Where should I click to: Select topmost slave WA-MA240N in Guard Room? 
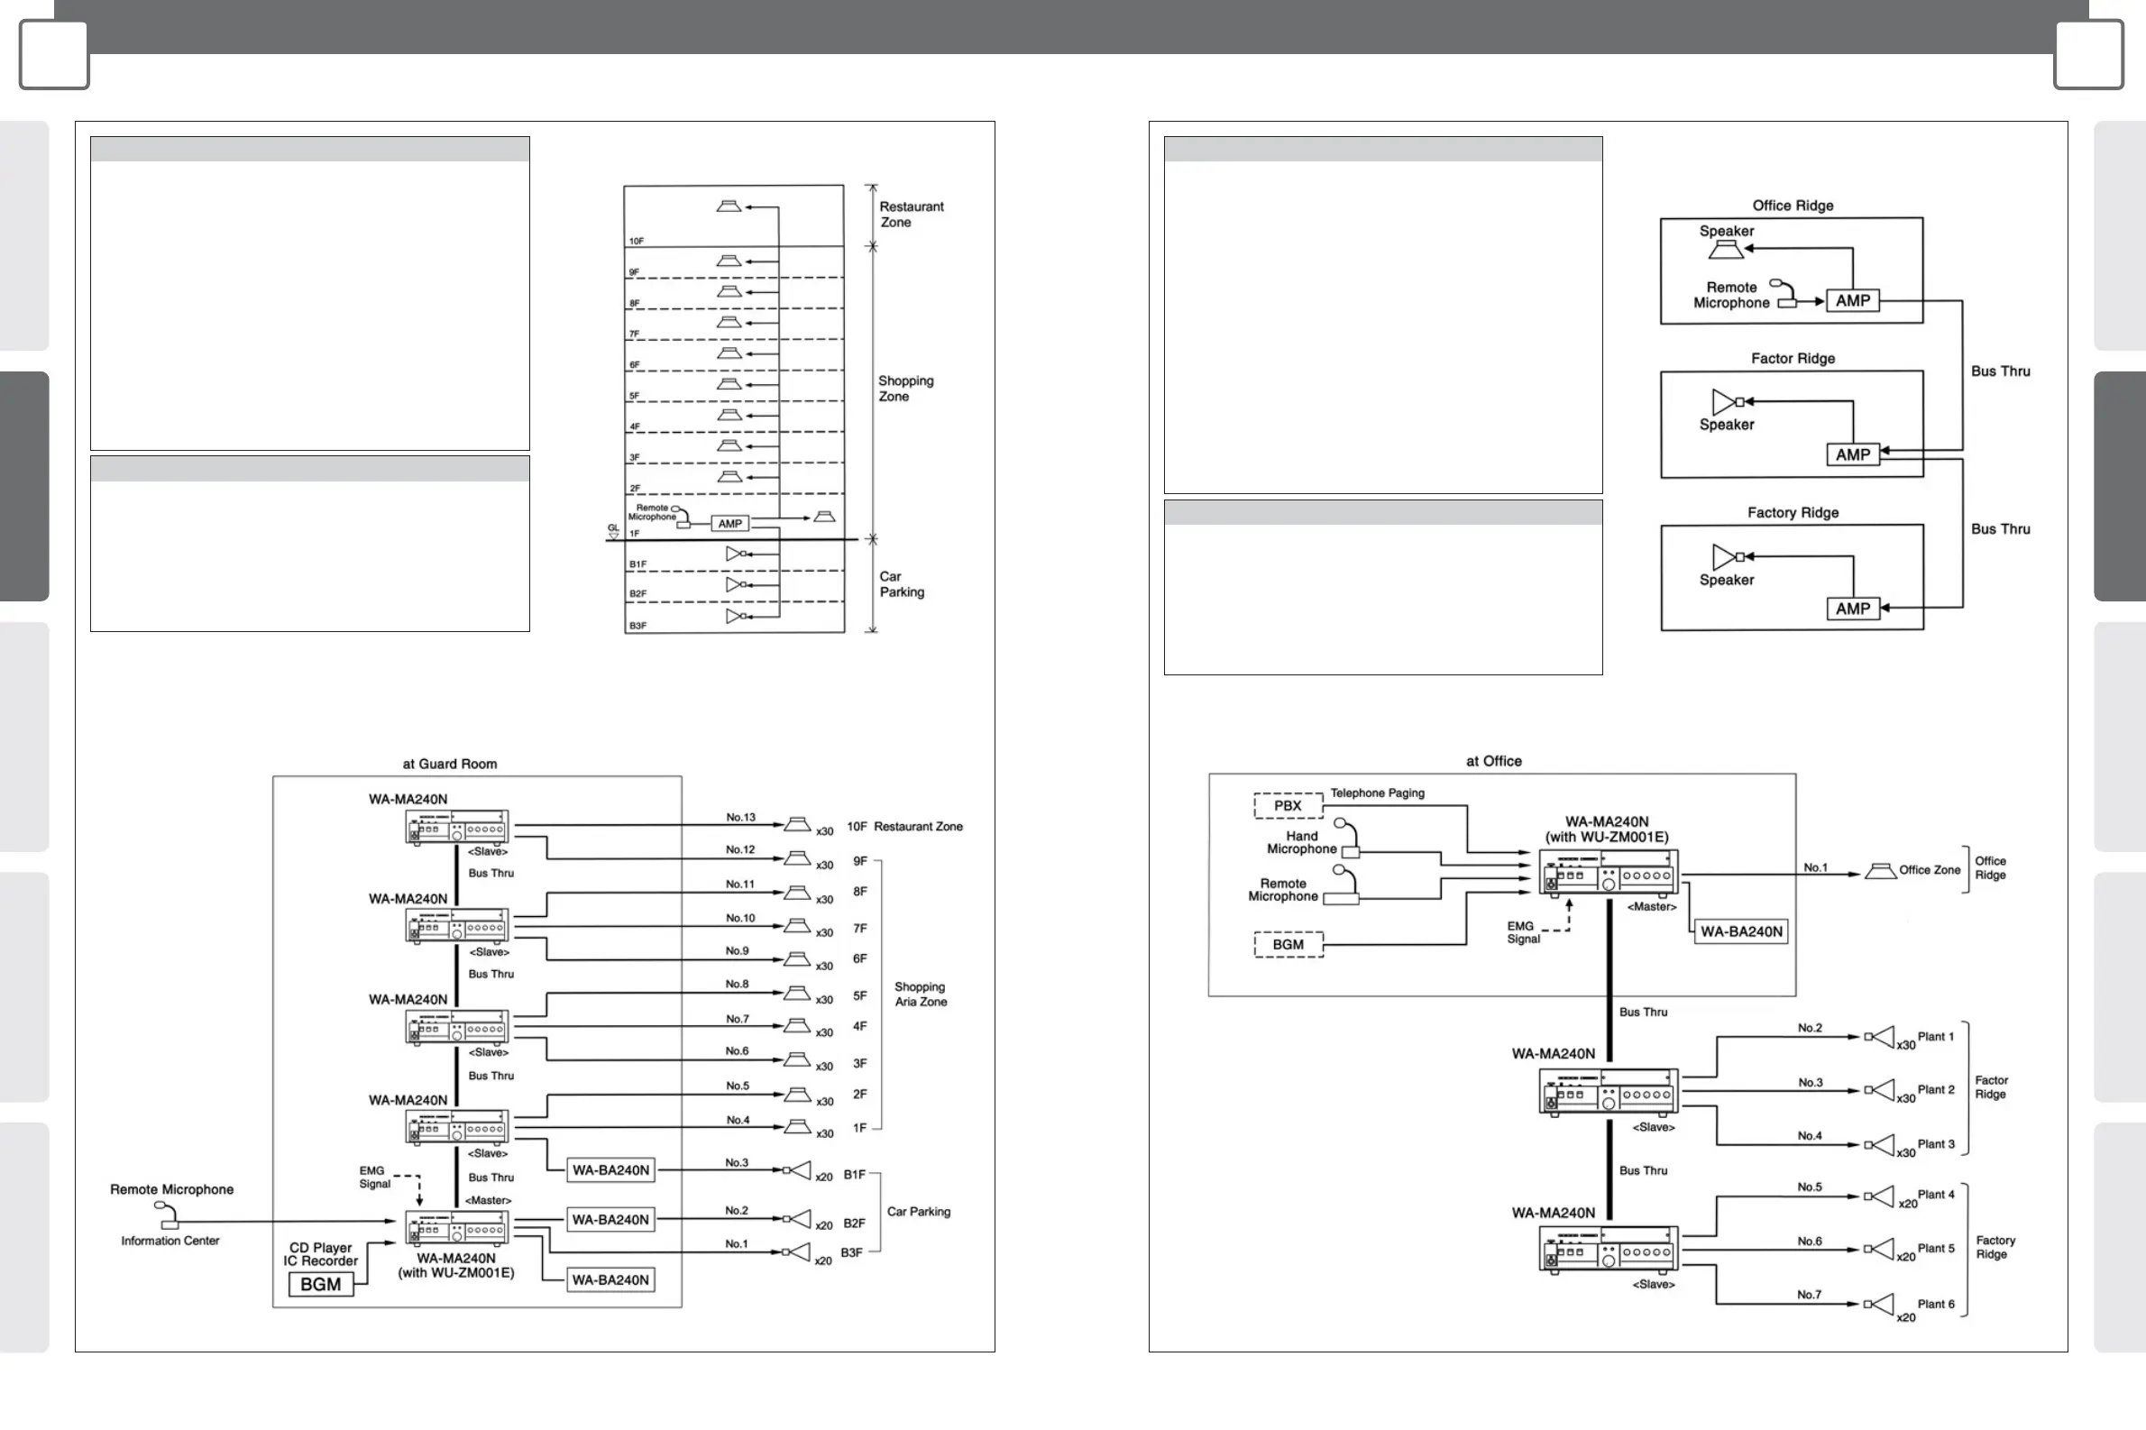point(457,828)
